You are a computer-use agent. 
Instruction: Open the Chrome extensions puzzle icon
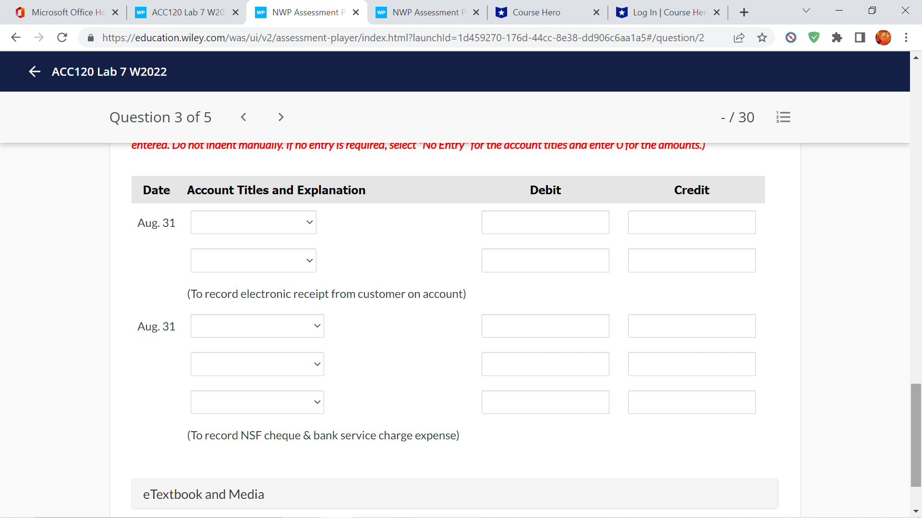point(837,37)
